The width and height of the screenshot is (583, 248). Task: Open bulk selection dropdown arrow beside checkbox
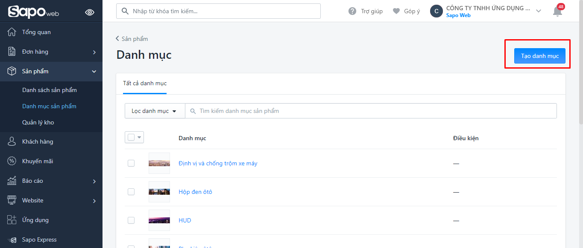click(139, 137)
